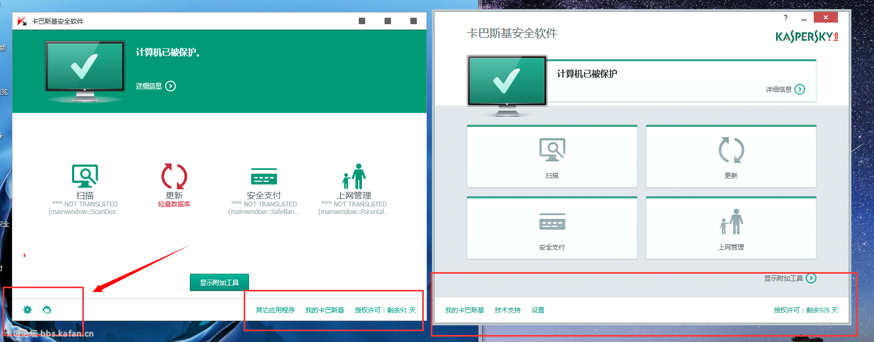This screenshot has width=874, height=342.
Task: Open 我的卡巴斯基 link in left window
Action: pos(325,310)
